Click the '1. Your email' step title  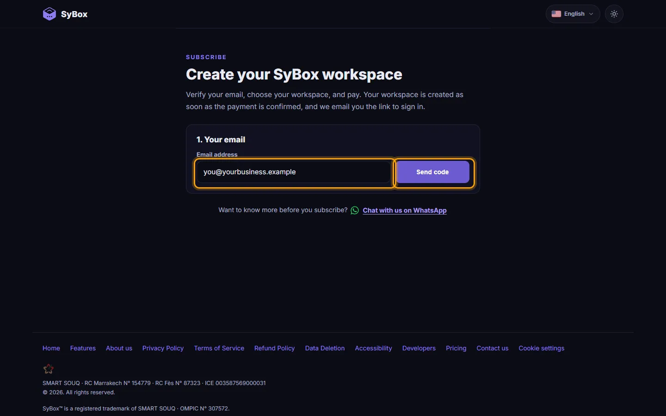click(x=221, y=140)
